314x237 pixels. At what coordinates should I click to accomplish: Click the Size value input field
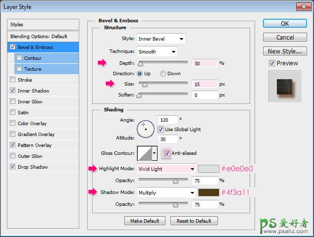pyautogui.click(x=203, y=84)
